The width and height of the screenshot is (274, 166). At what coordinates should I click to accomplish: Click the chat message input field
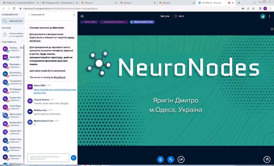(x=48, y=158)
